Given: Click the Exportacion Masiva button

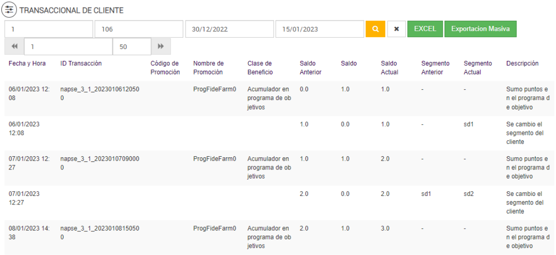Looking at the screenshot, I should click(480, 29).
